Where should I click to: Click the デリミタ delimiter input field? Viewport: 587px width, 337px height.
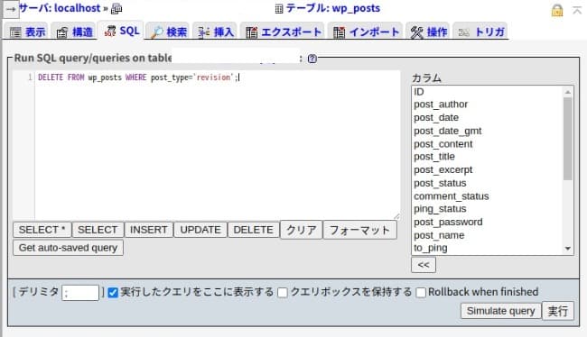[80, 293]
